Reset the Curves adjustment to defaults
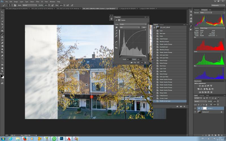 (x=138, y=63)
